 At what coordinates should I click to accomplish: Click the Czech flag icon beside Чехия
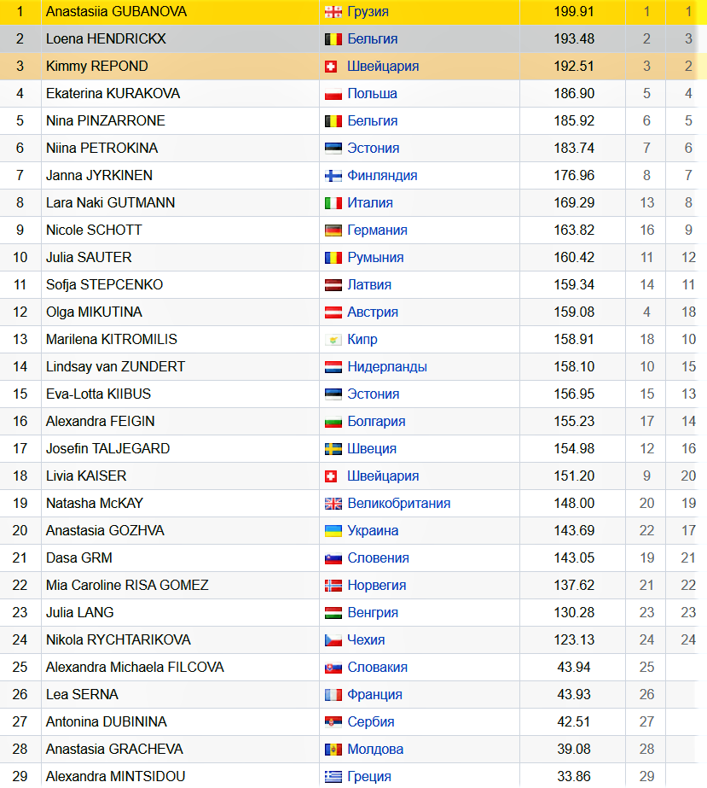(333, 639)
